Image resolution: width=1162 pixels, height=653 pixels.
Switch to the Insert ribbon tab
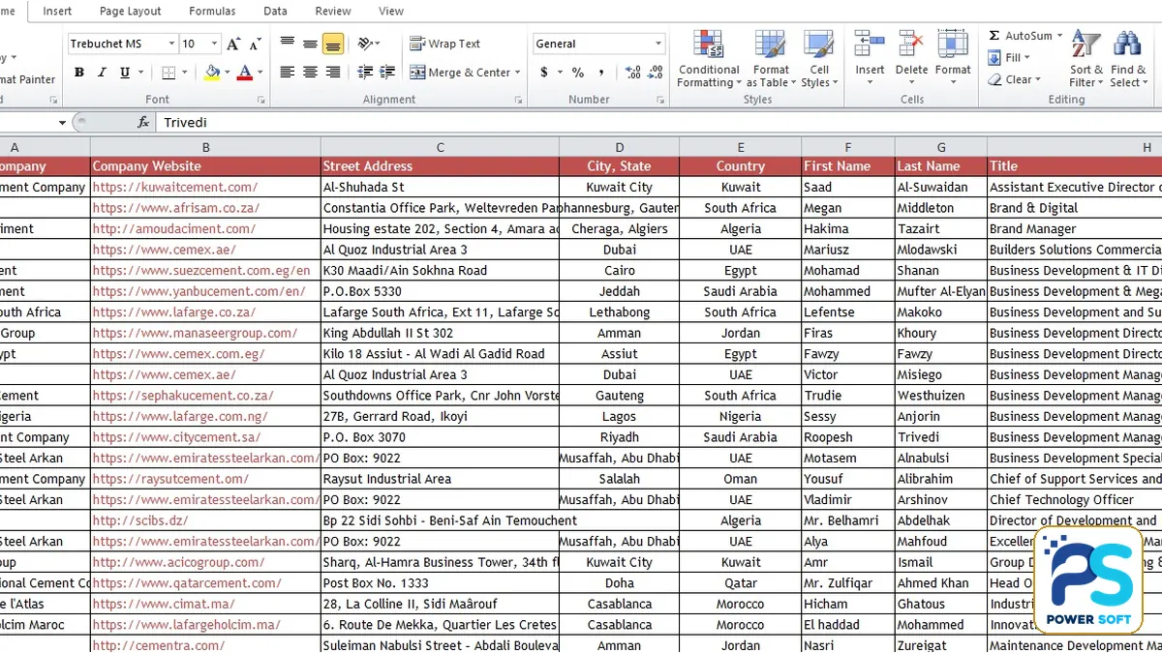pyautogui.click(x=57, y=12)
